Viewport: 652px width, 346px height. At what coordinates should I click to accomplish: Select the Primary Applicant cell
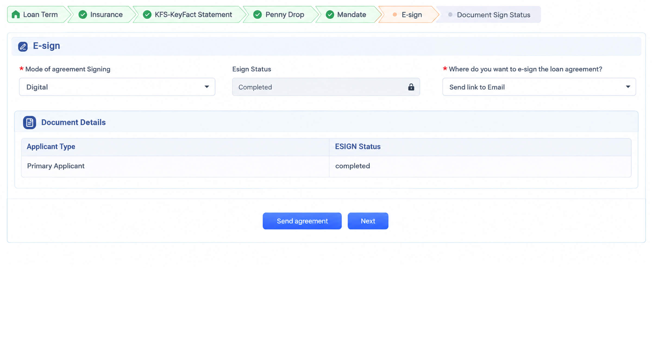pyautogui.click(x=175, y=166)
